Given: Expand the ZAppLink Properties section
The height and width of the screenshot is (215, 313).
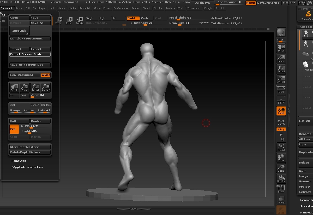Looking at the screenshot, I should pyautogui.click(x=27, y=167).
